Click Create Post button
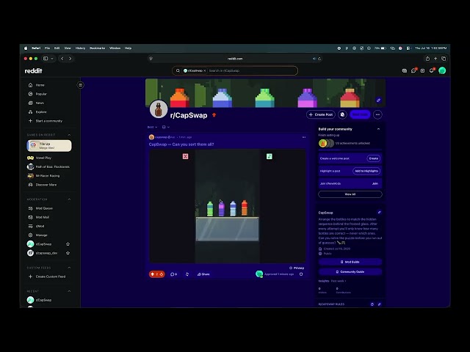The image size is (470, 352). (321, 114)
